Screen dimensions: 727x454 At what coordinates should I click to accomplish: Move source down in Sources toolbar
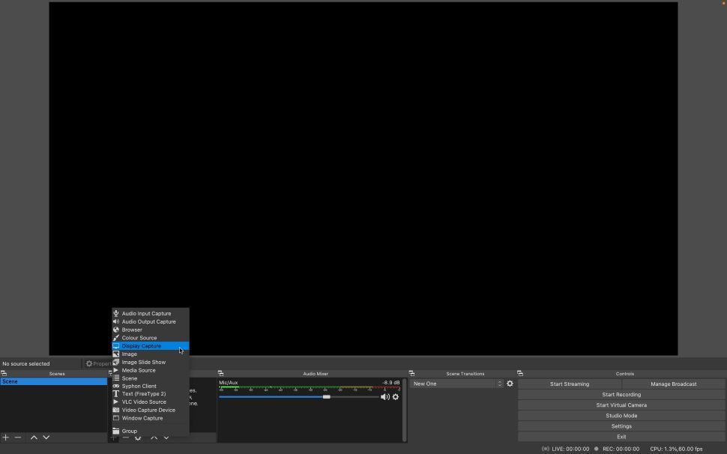click(166, 438)
